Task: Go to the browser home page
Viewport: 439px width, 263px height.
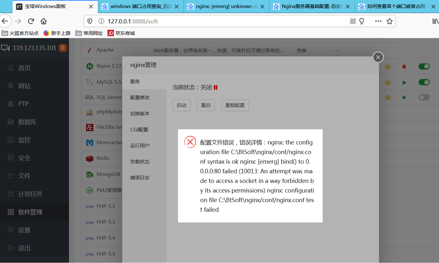Action: click(44, 21)
